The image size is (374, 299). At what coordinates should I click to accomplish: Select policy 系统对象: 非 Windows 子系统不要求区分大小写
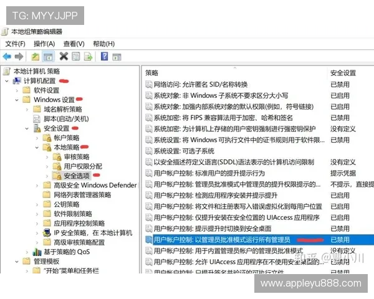(221, 95)
